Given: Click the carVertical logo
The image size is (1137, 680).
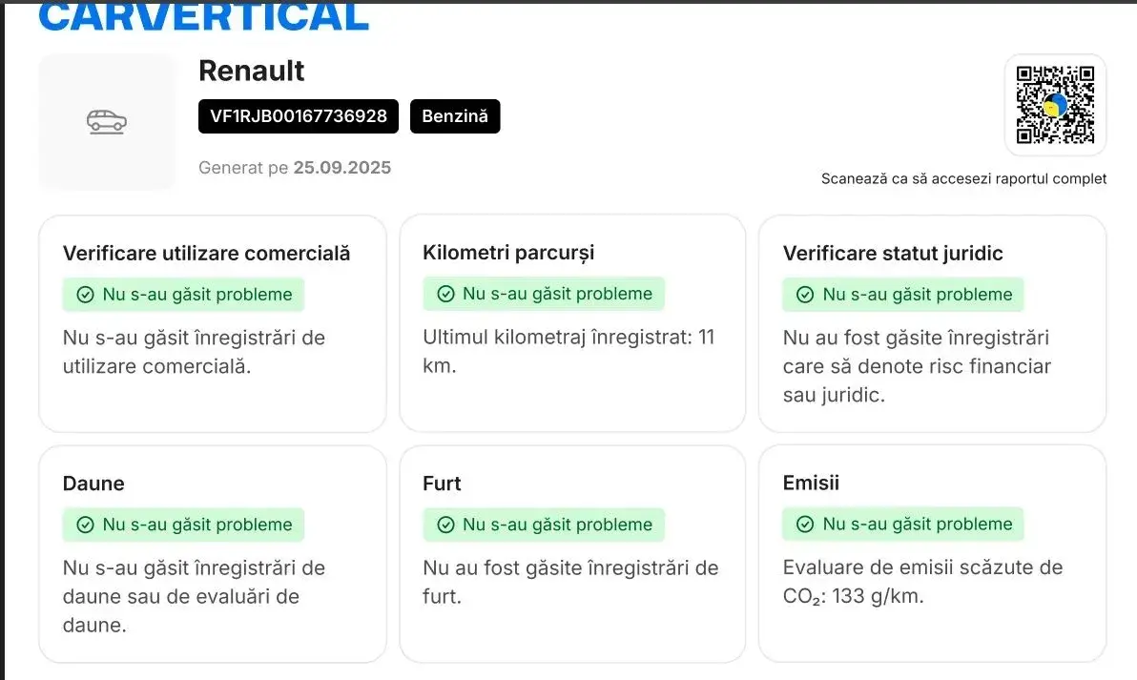Looking at the screenshot, I should [204, 16].
